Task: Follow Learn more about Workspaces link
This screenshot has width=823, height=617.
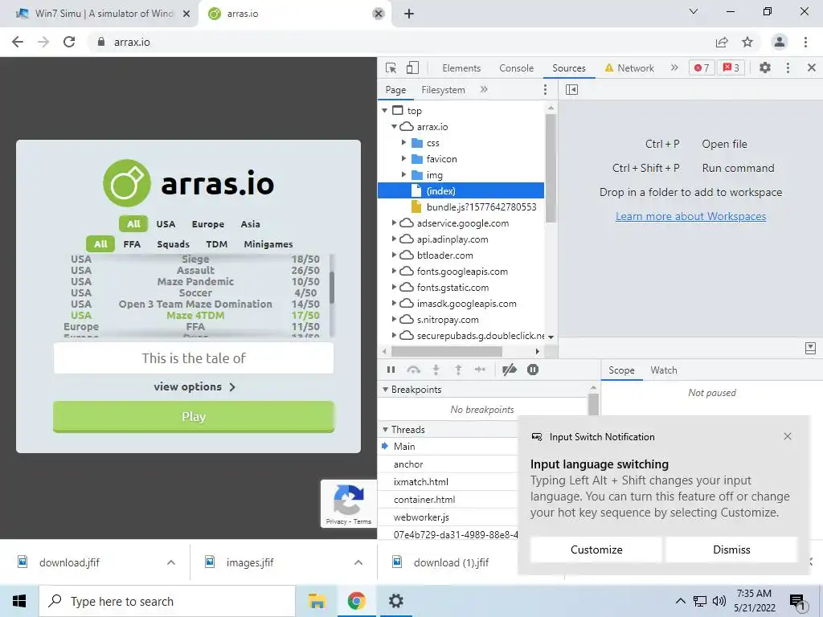Action: pos(690,216)
